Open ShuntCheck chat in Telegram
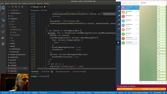This screenshot has width=167, height=94. tap(130, 38)
